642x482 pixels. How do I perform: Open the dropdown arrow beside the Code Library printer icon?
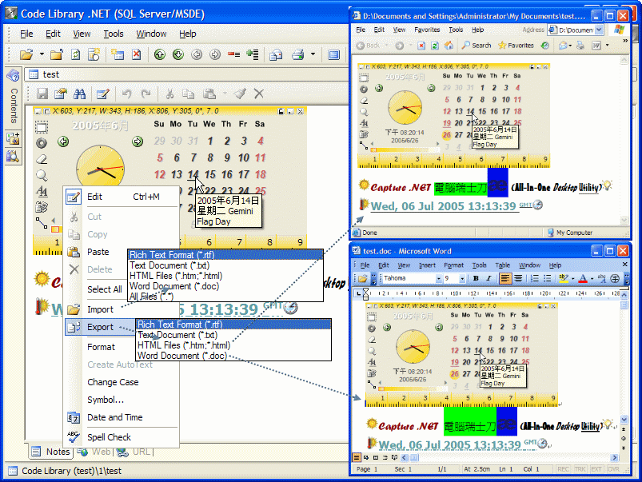[313, 54]
